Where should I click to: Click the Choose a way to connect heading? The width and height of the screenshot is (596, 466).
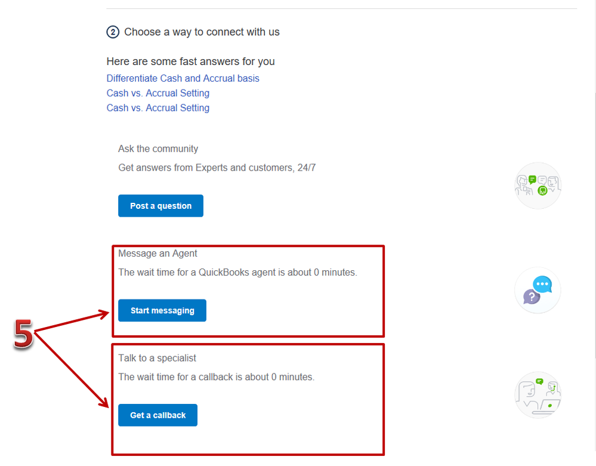[202, 32]
